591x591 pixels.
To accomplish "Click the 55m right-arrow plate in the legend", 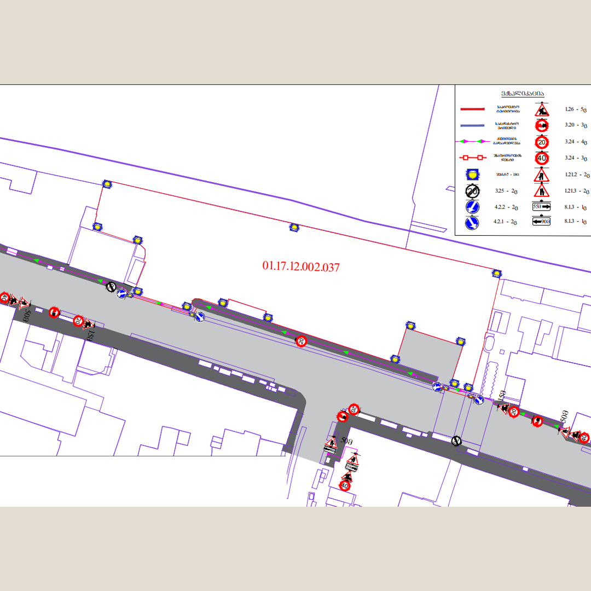I will pyautogui.click(x=542, y=206).
